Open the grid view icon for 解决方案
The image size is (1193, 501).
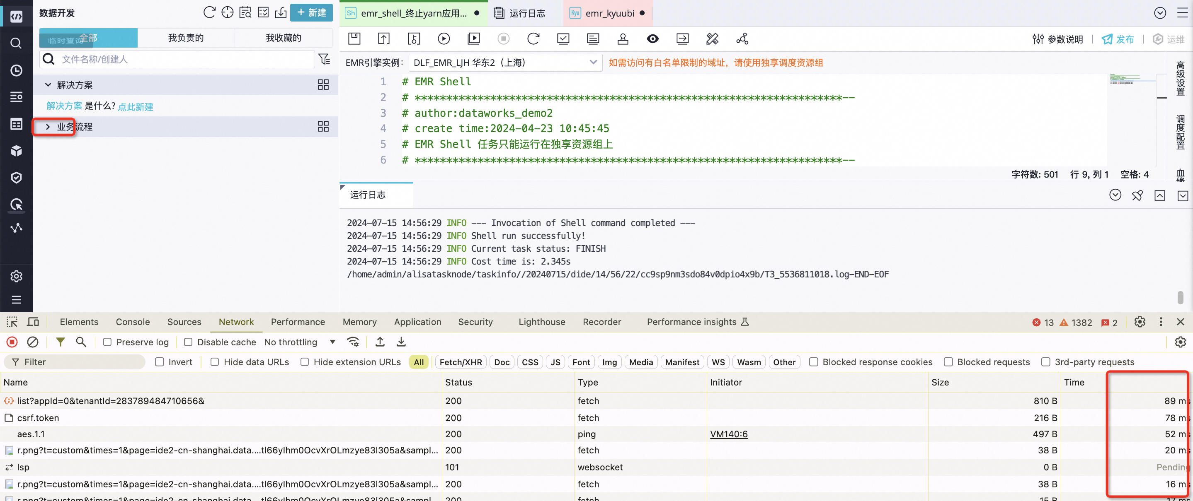click(323, 84)
